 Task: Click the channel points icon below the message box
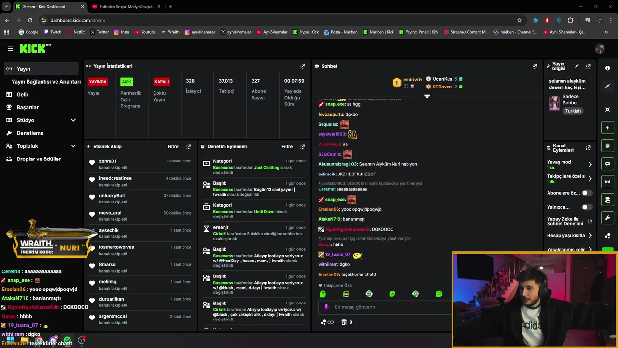click(327, 322)
